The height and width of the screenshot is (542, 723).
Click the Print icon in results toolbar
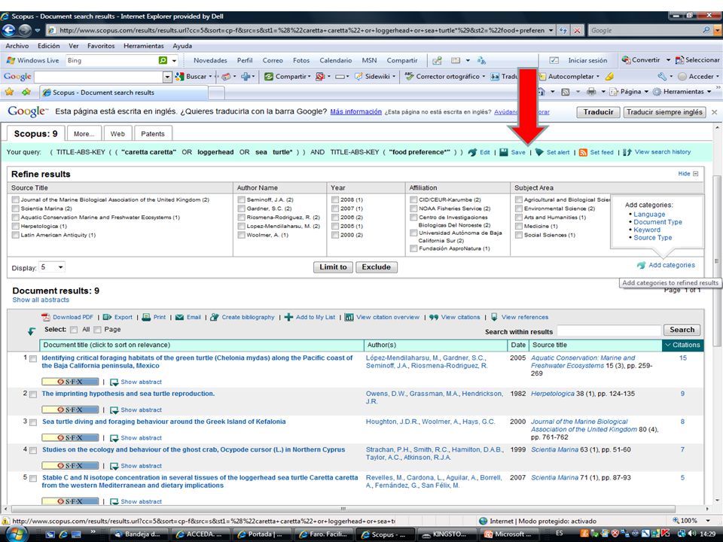(146, 317)
